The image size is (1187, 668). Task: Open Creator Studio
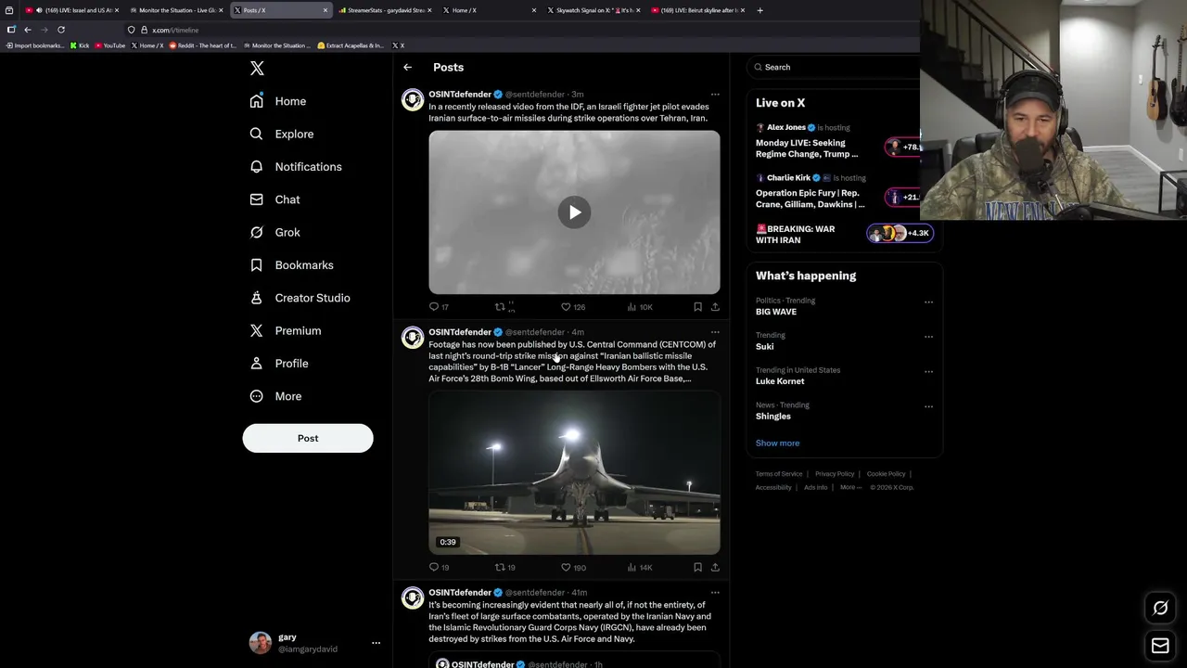tap(300, 298)
